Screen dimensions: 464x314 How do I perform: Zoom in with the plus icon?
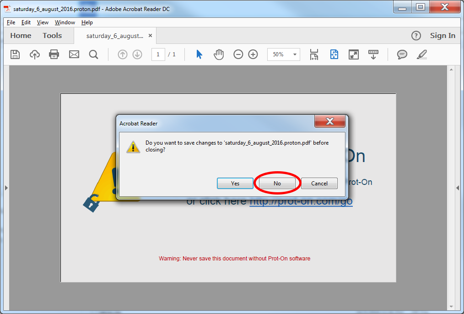click(253, 54)
